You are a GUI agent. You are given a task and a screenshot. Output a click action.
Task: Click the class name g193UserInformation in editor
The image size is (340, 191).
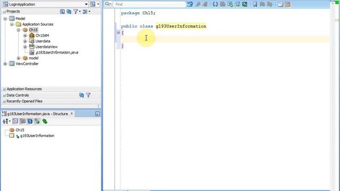pyautogui.click(x=181, y=26)
